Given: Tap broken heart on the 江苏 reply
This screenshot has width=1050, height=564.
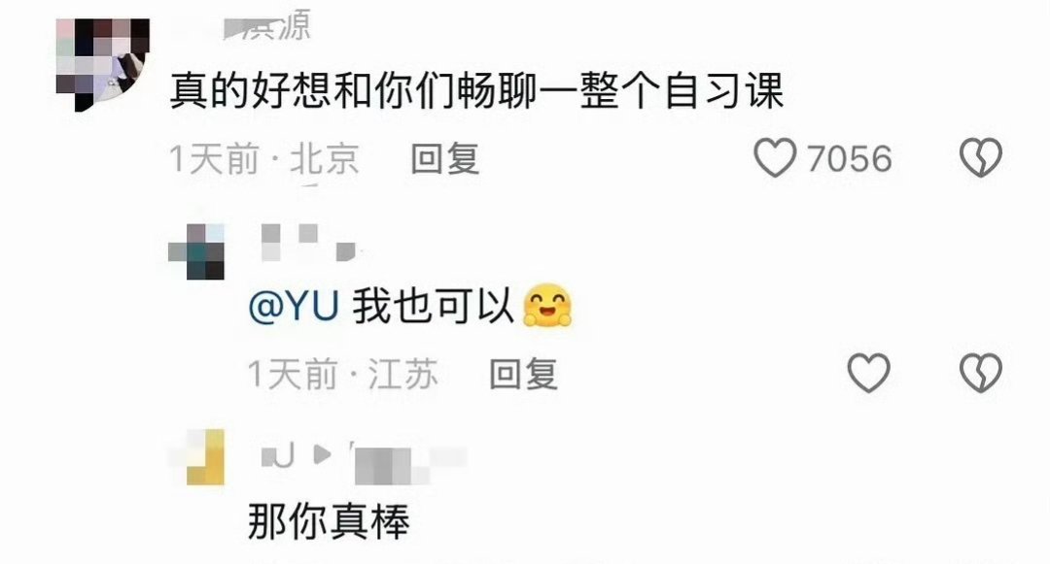Looking at the screenshot, I should pos(980,372).
